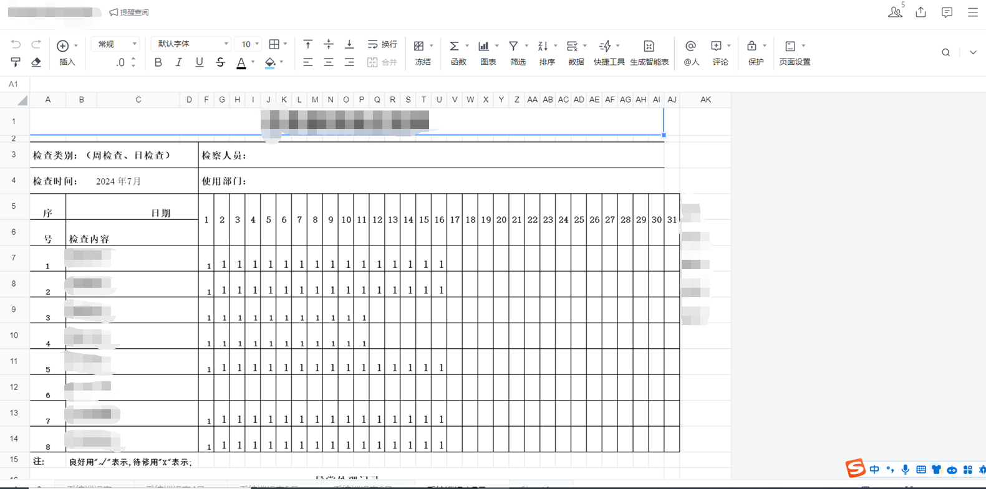Undo the last action
This screenshot has height=489, width=986.
coord(16,44)
